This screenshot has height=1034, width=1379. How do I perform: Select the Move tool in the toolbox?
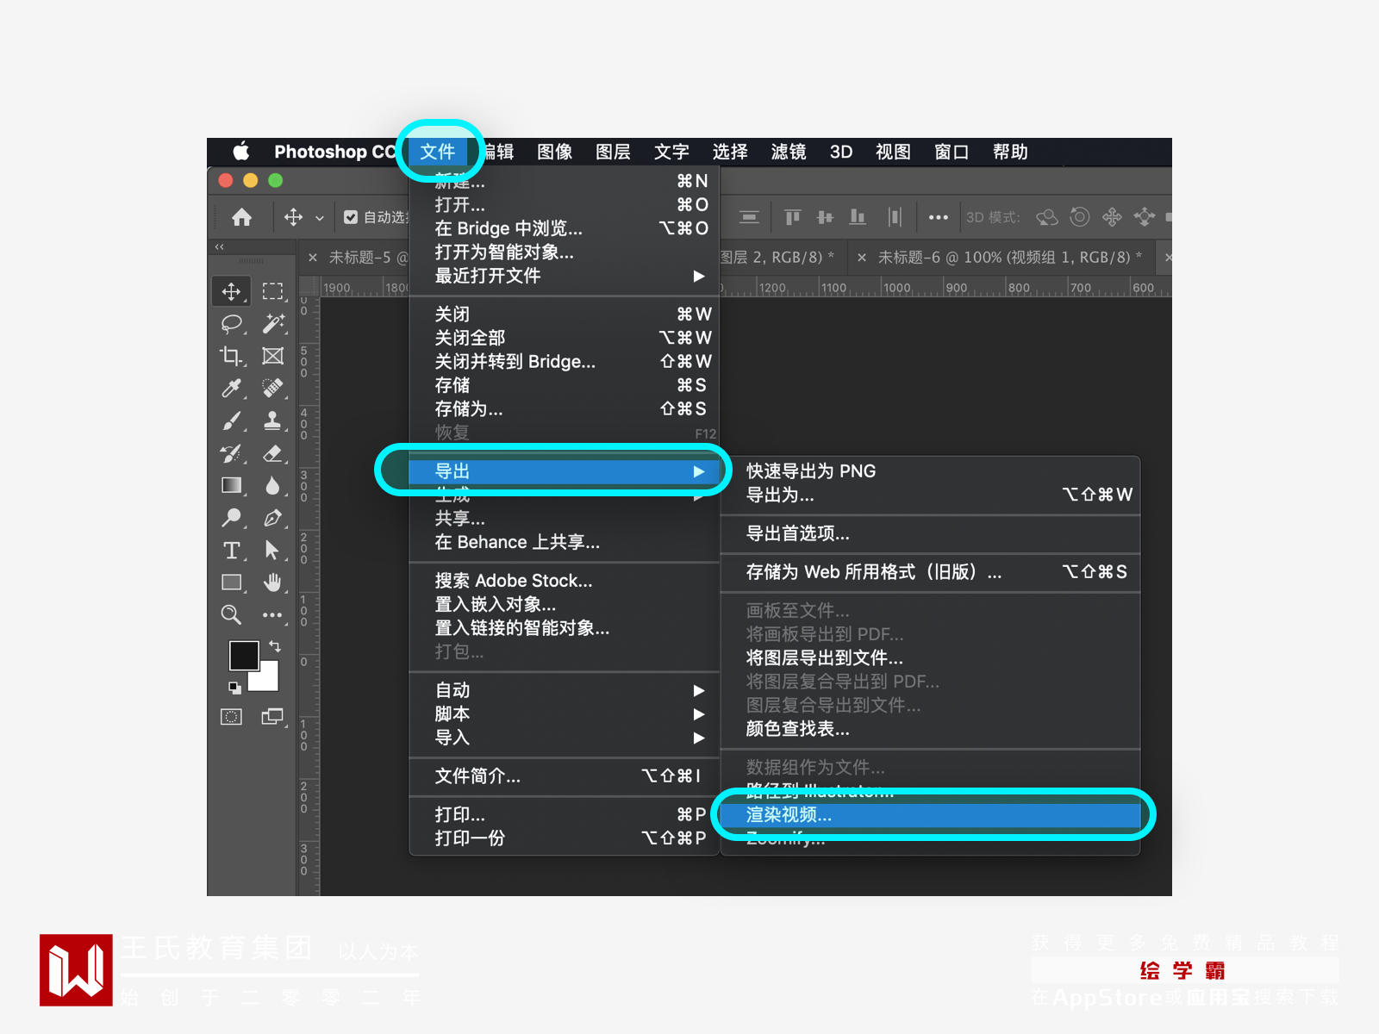pos(231,291)
